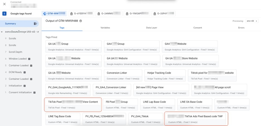Screen dimensions: 261x126
Task: Click the Window Loaded event badge icon
Action: (x=29, y=59)
